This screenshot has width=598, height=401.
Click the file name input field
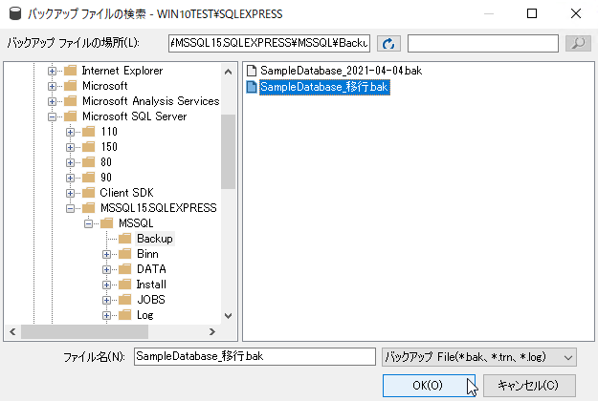pyautogui.click(x=255, y=356)
